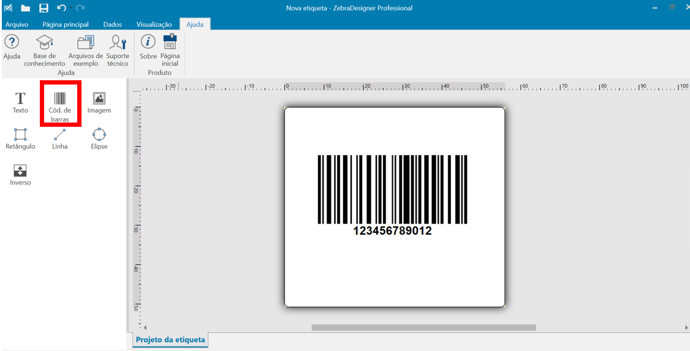This screenshot has width=690, height=351.
Task: Go to Página inicial from the ribbon
Action: (x=170, y=50)
